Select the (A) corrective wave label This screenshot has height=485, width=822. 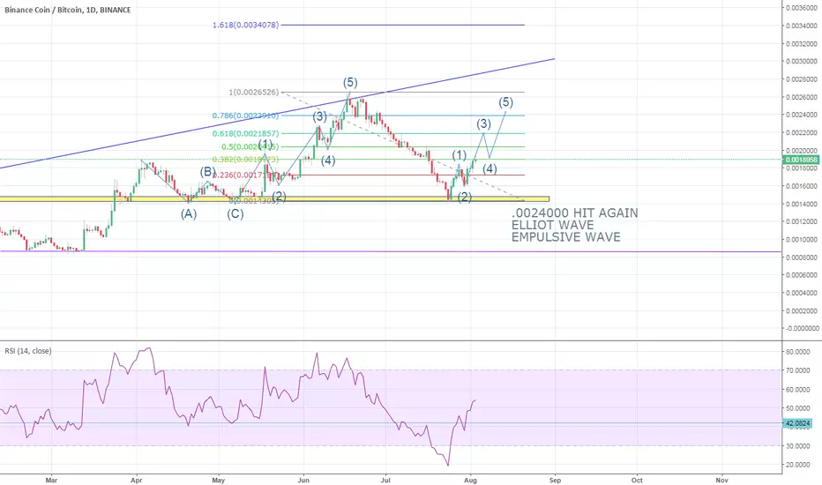click(189, 214)
